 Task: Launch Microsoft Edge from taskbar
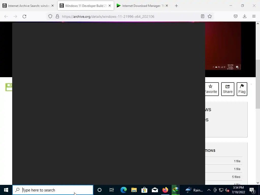[x=124, y=190]
